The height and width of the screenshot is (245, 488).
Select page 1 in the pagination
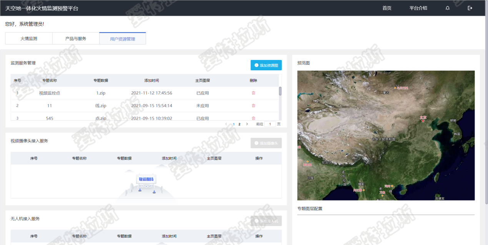click(x=233, y=124)
